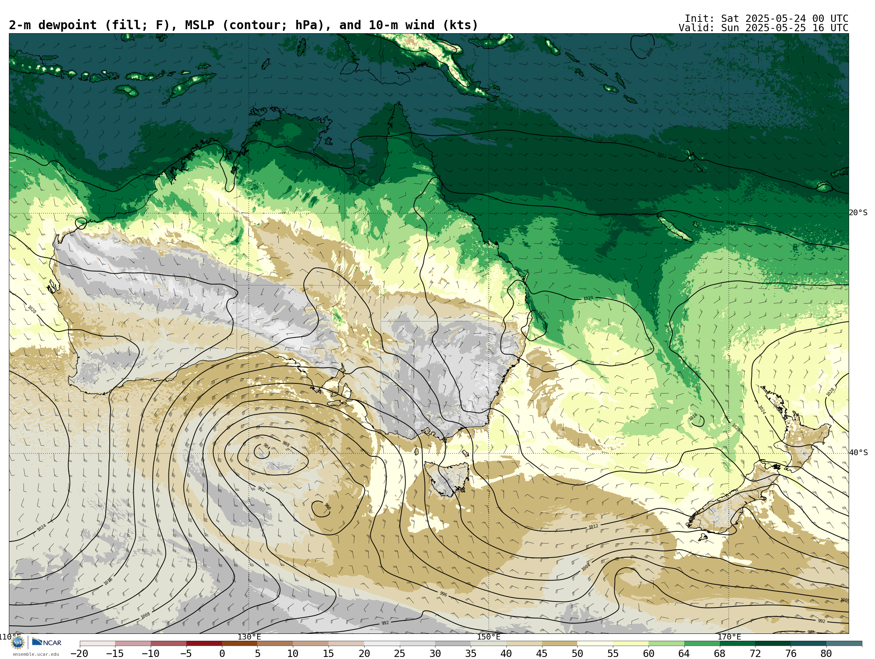This screenshot has width=875, height=659.
Task: Click the 40°S latitude label
Action: pyautogui.click(x=858, y=453)
